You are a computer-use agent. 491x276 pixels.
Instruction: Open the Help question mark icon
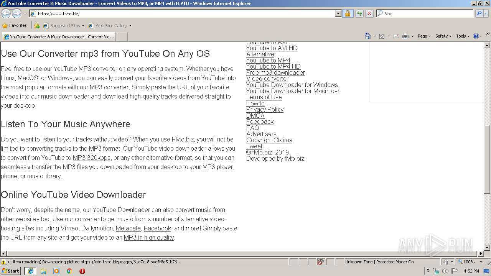(476, 36)
